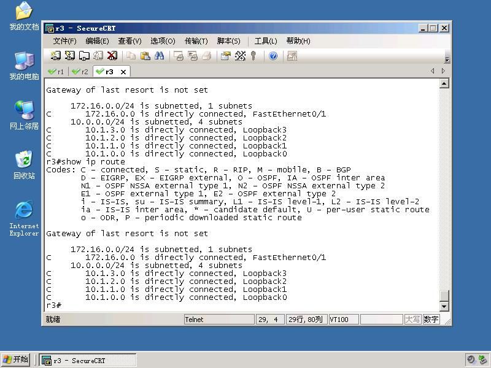Click the Print Selection toolbar icon
This screenshot has height=368, width=491.
[x=192, y=56]
